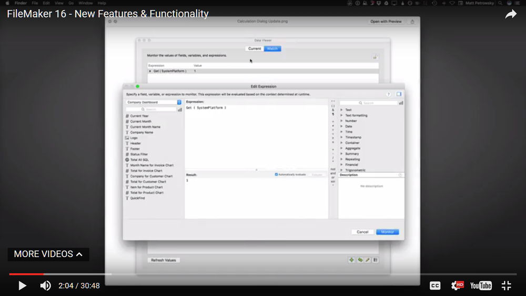Exit full screen mode
The height and width of the screenshot is (296, 526).
506,285
